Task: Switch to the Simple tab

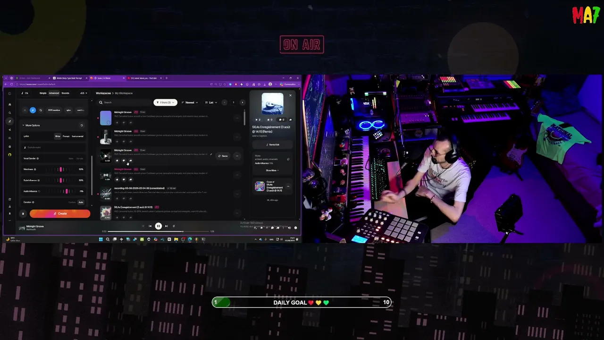Action: (x=43, y=93)
